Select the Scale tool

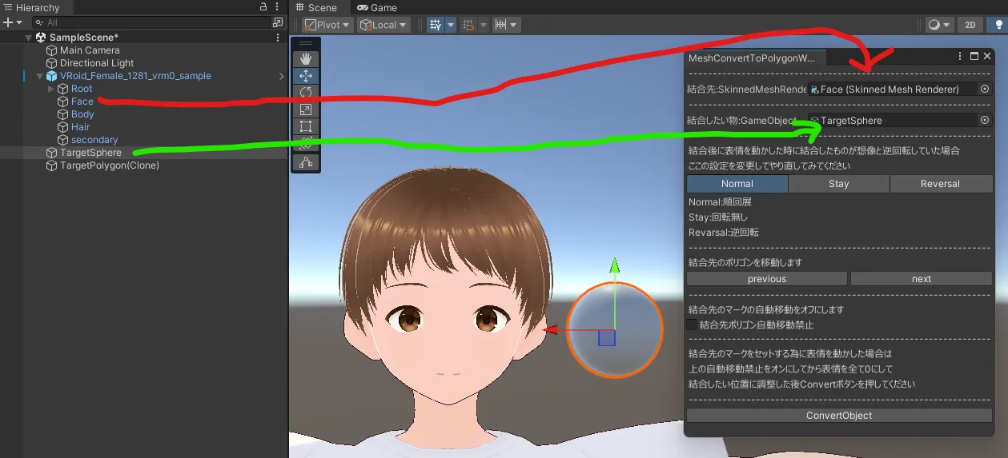pos(306,110)
